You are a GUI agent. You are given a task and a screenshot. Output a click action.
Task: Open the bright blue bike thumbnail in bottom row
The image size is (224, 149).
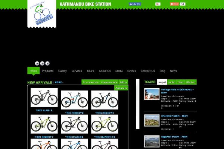pos(74,144)
